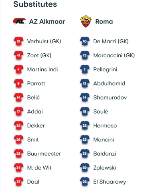The image size is (168, 192).
Task: Click the blue number 7 Pellegrini shirt icon
Action: (x=85, y=69)
